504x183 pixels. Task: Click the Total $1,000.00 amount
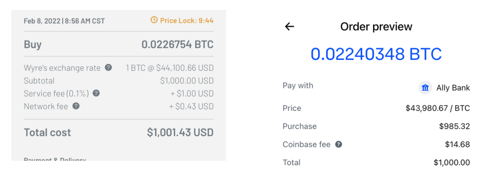coord(452,163)
